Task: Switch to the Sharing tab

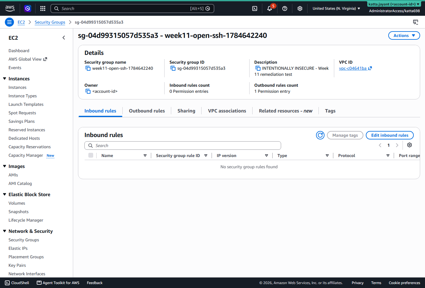Action: pyautogui.click(x=186, y=111)
